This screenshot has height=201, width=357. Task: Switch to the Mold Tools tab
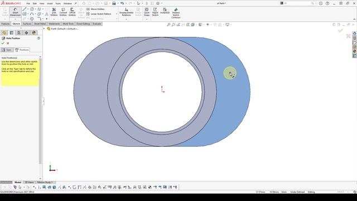68,23
